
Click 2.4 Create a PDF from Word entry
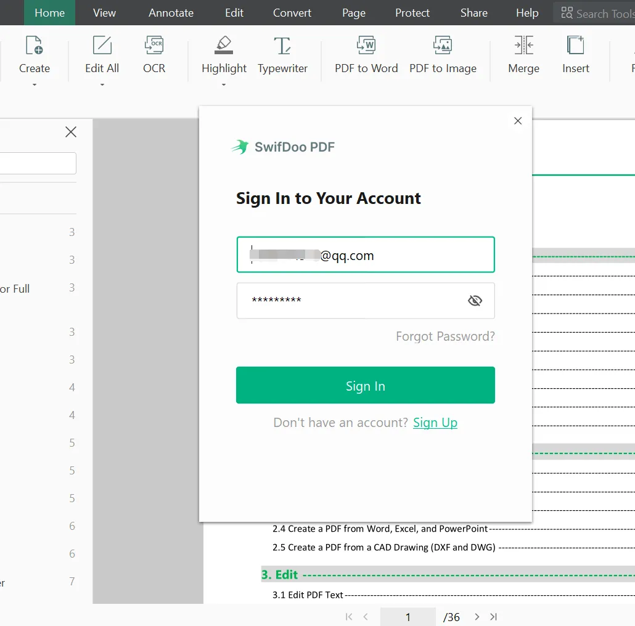click(380, 529)
